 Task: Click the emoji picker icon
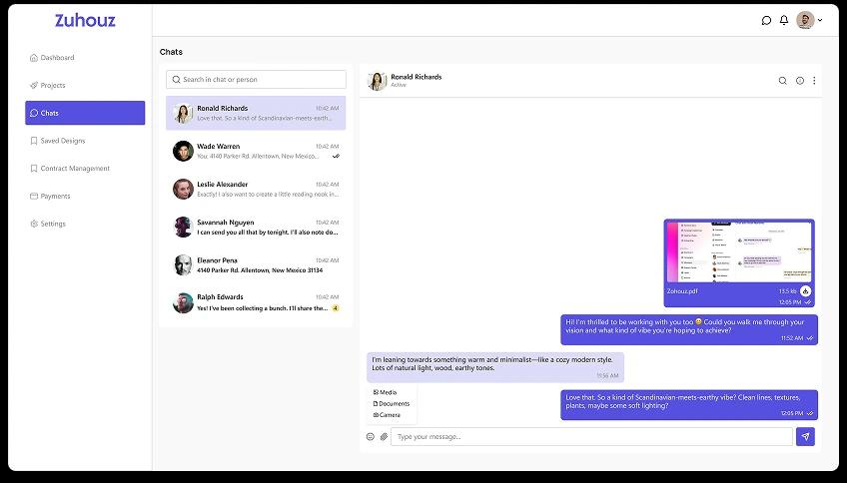370,436
